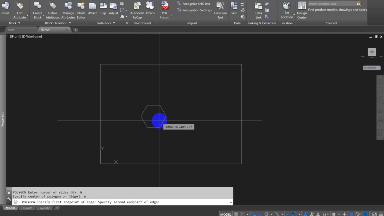Viewport: 384px width, 216px height.
Task: Open Autodesk ReCap
Action: (x=137, y=10)
